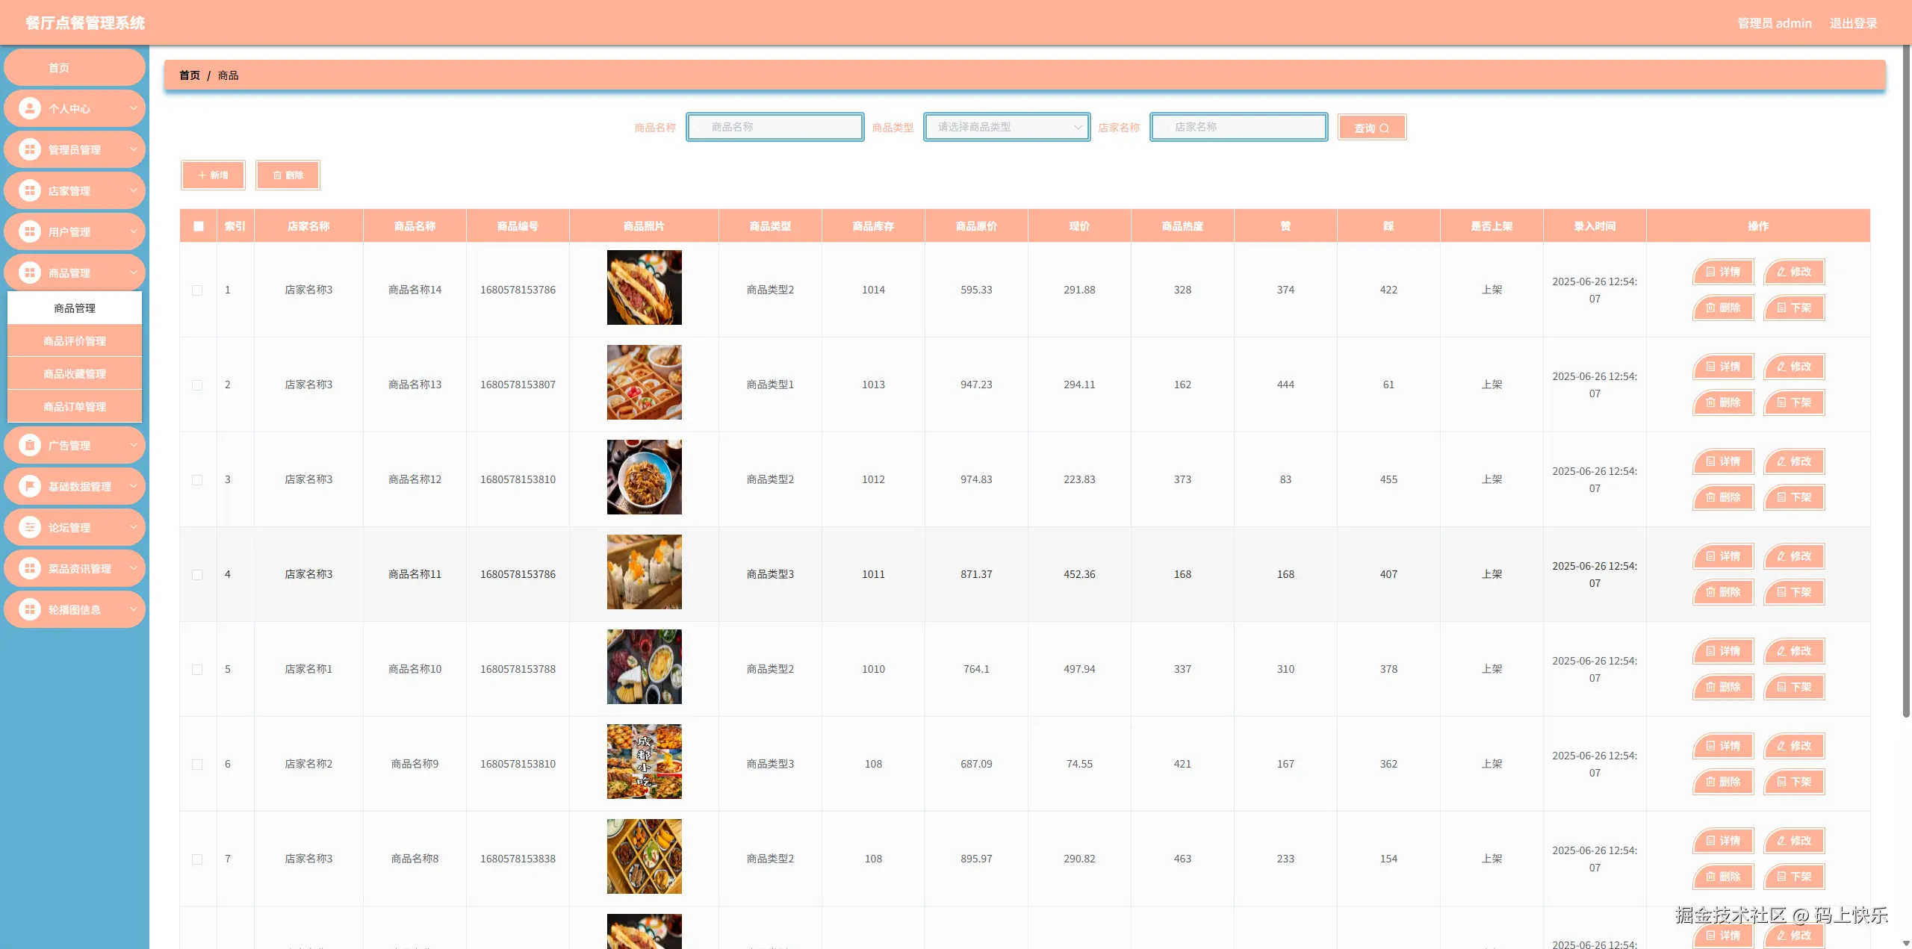
Task: Click the 论坛管理 sidebar icon
Action: point(30,528)
